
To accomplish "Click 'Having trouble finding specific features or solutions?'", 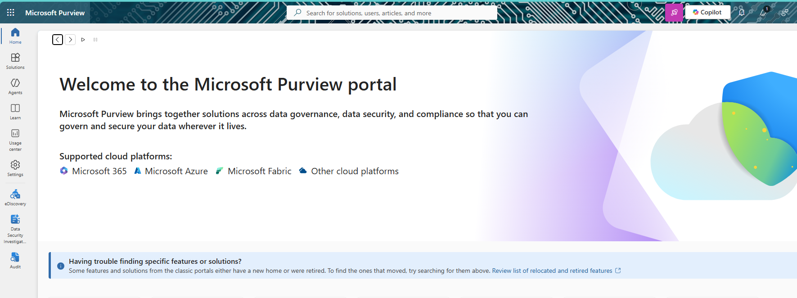I will click(155, 261).
